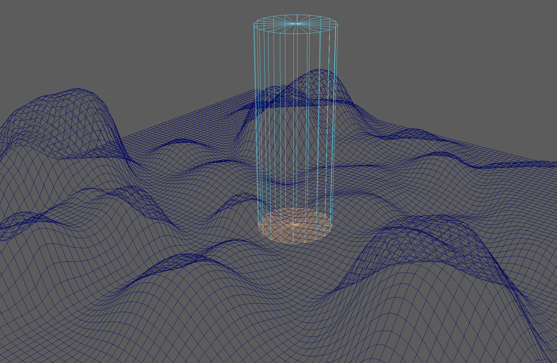Click rightmost rim point of cylinder top cap

pyautogui.click(x=337, y=24)
